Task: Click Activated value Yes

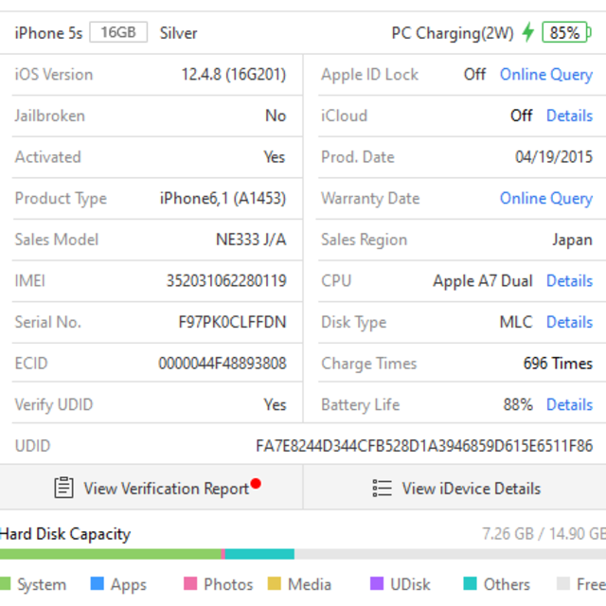Action: point(275,157)
